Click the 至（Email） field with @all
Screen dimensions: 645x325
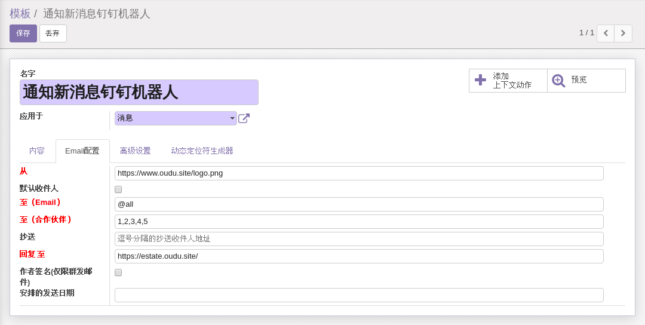tap(359, 204)
